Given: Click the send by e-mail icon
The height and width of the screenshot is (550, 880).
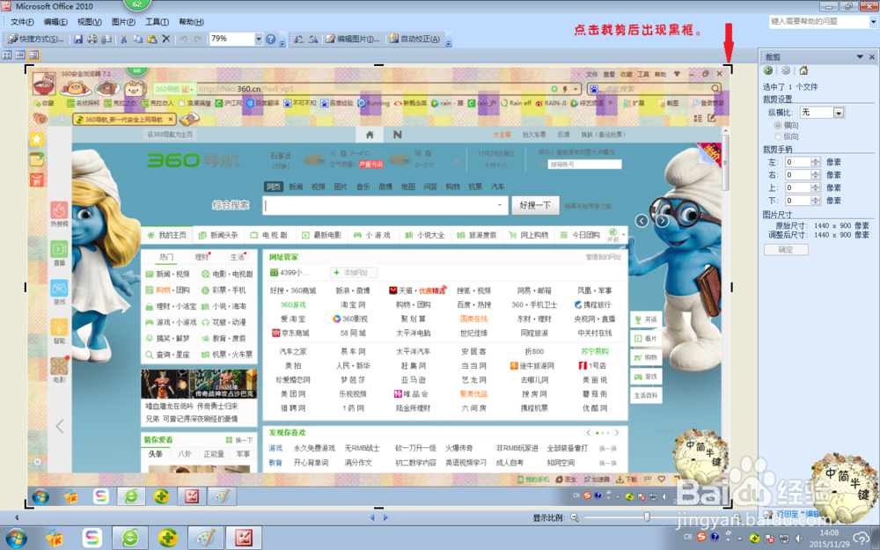Looking at the screenshot, I should coord(106,39).
